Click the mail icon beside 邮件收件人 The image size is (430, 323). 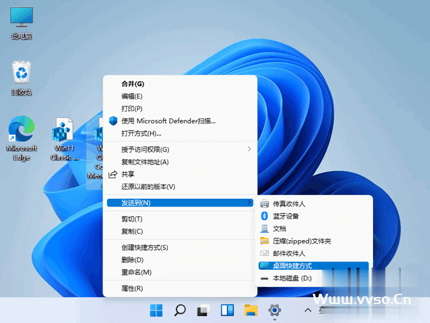coord(264,253)
